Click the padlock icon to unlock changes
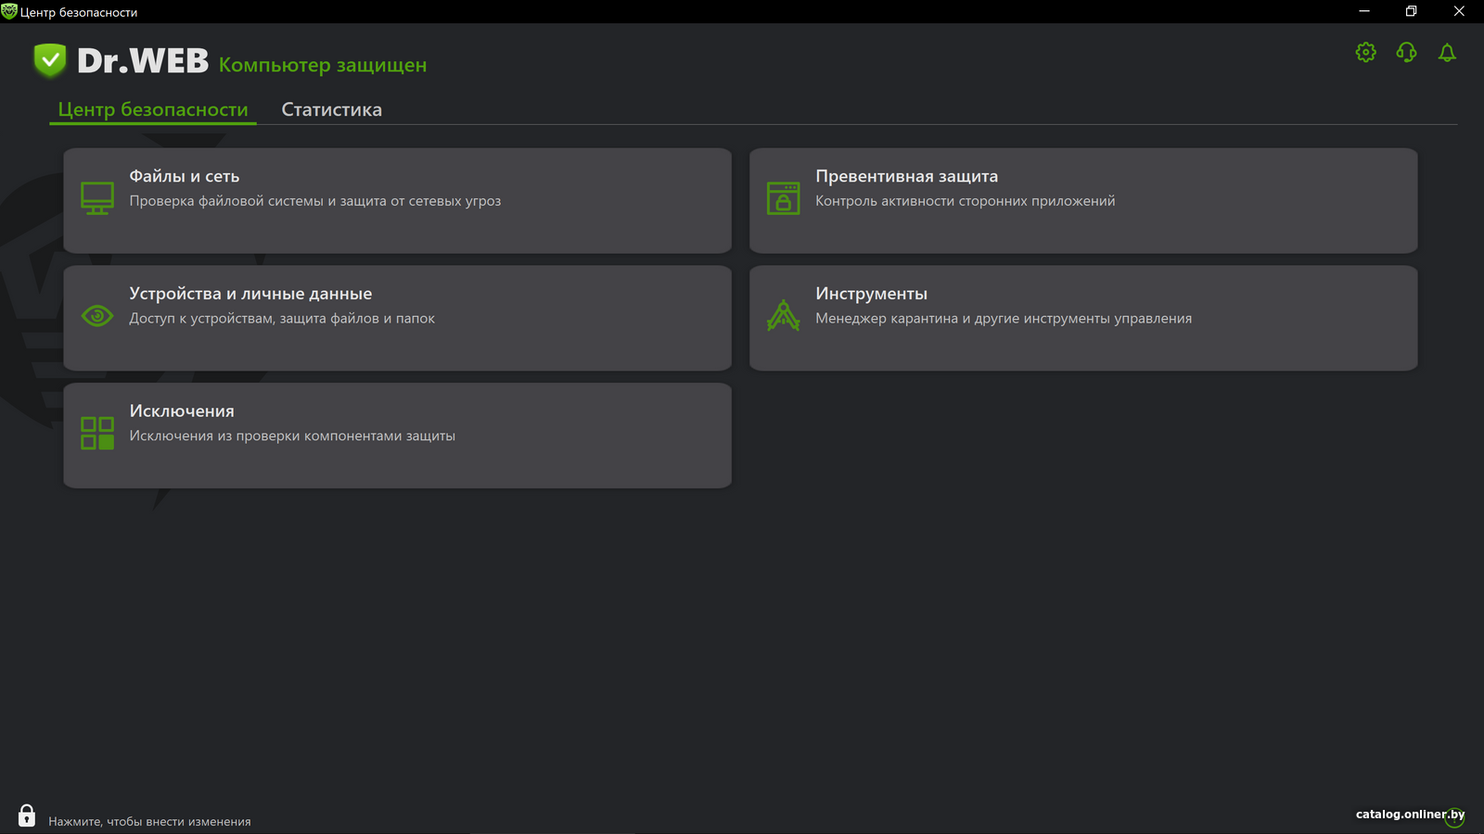 [27, 815]
